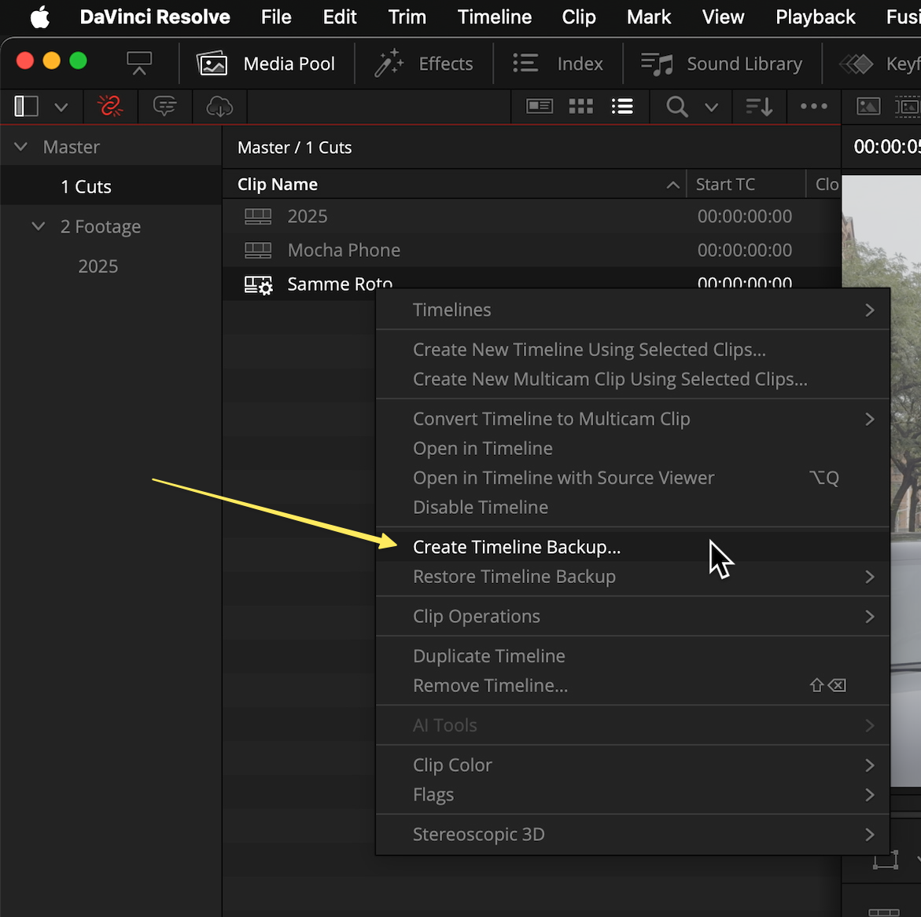921x917 pixels.
Task: Sort by the Clip Name column header
Action: coord(277,184)
